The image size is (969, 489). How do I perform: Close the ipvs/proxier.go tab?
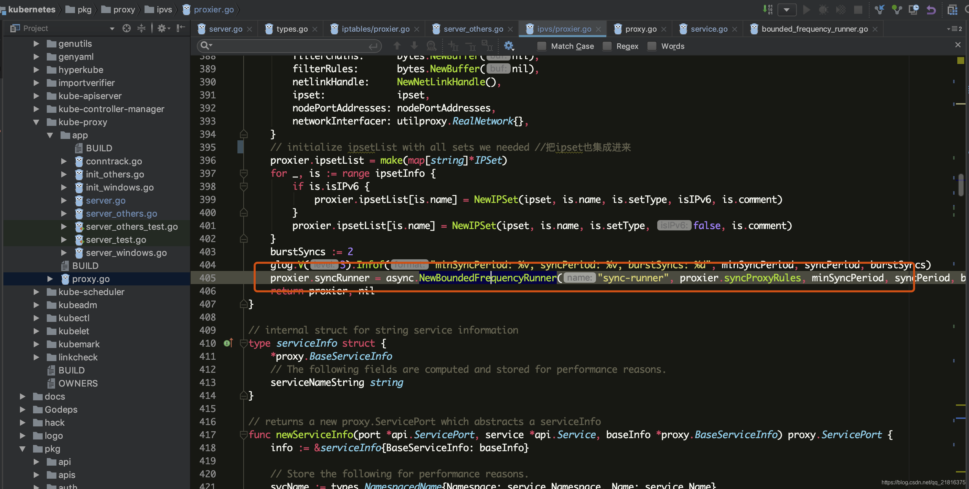598,29
